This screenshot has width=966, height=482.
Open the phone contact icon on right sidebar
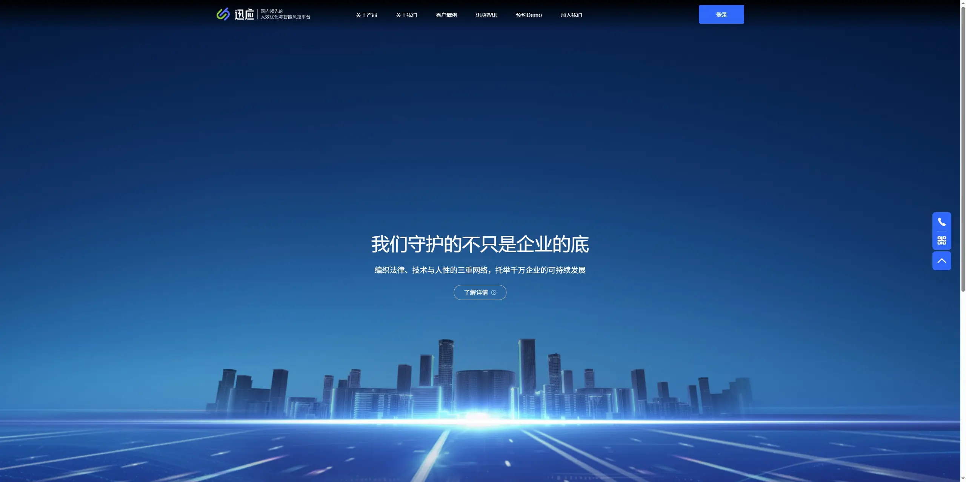(x=941, y=222)
